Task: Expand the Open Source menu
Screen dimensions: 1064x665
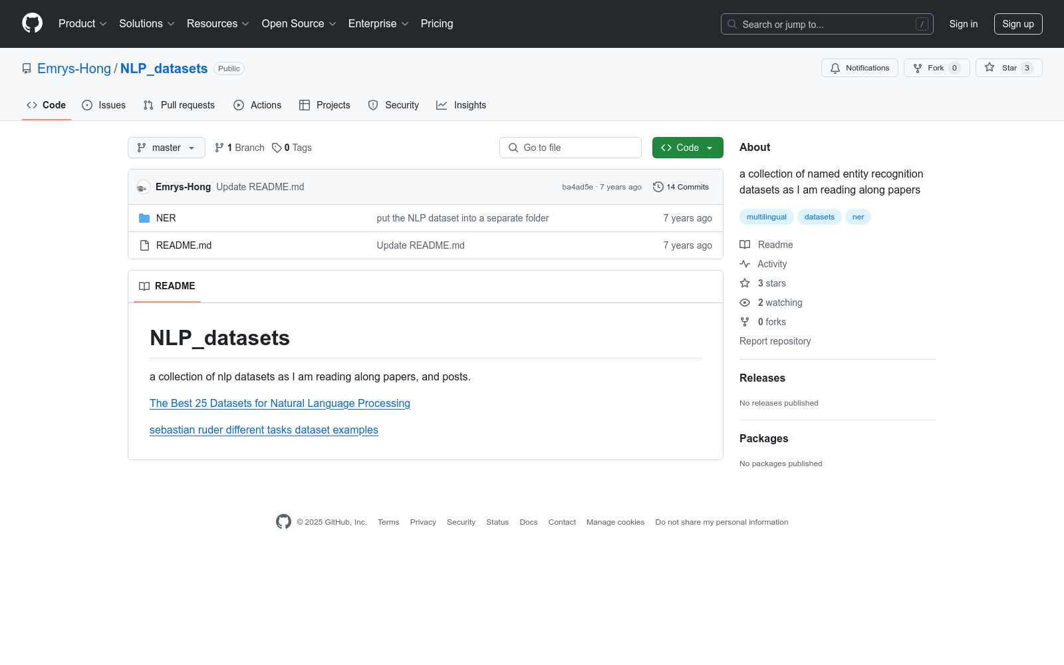Action: click(x=299, y=23)
